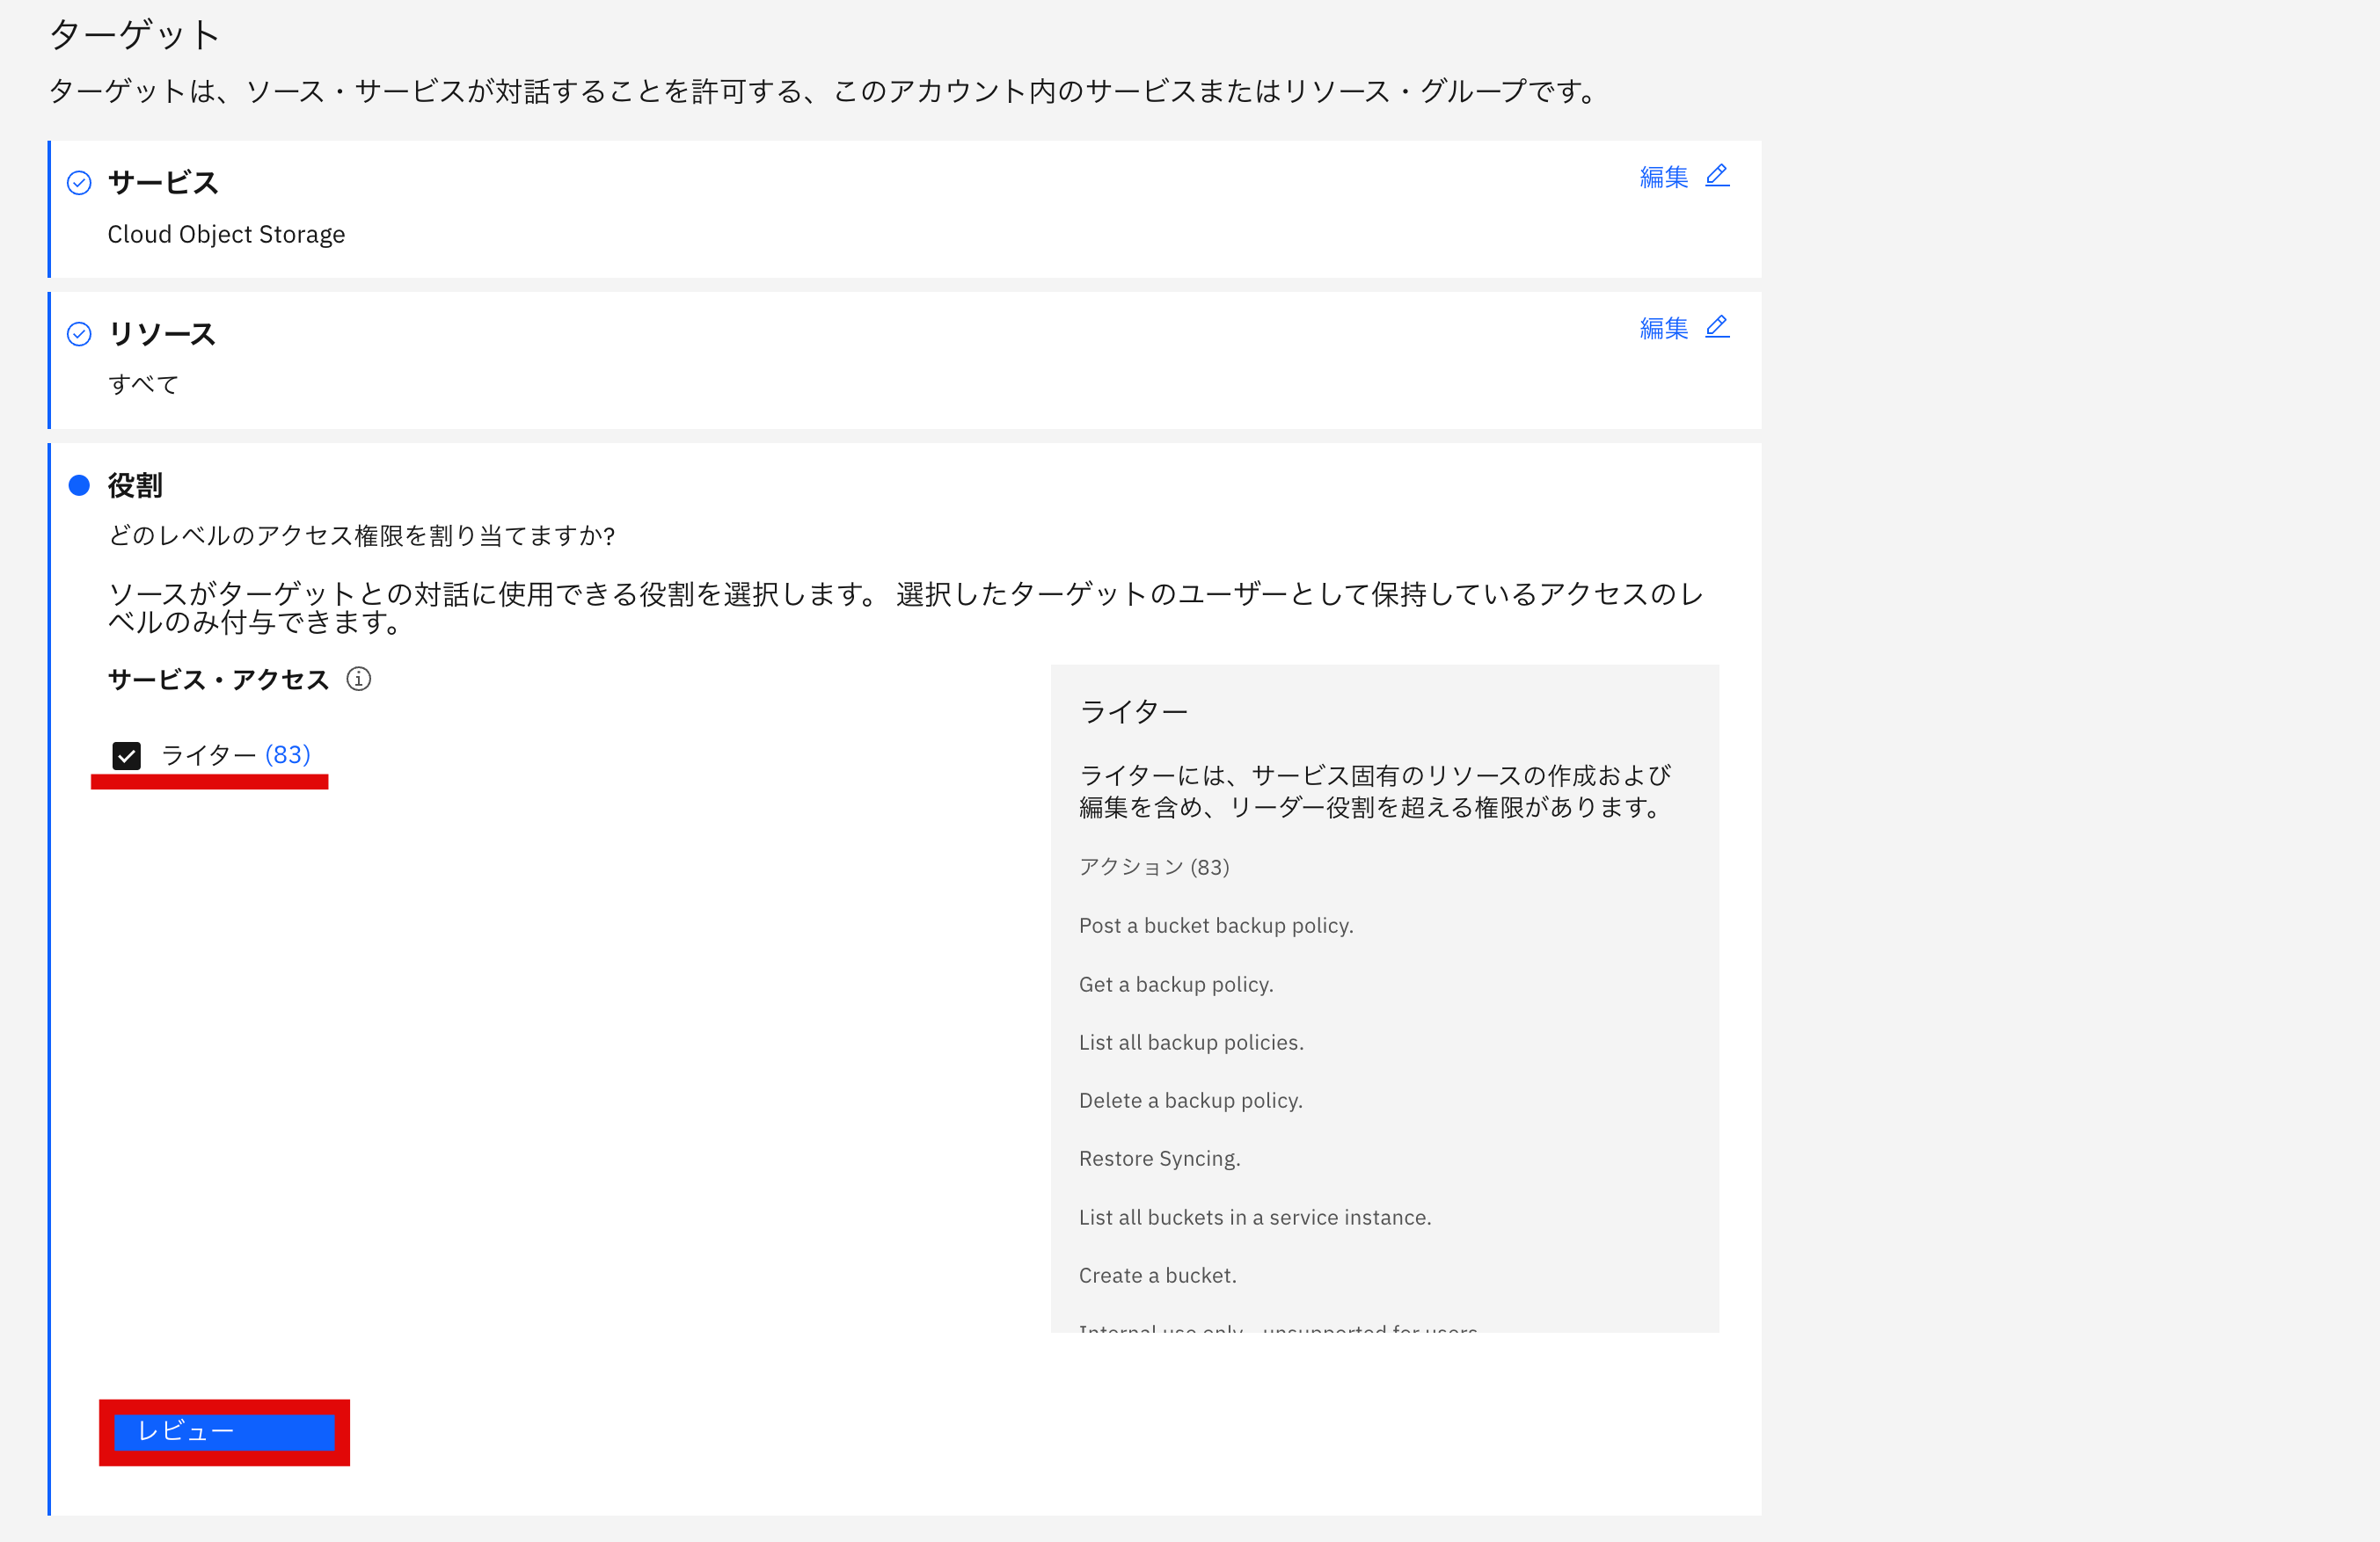Screen dimensions: 2380x1542
Task: Toggle the Writer (ライター) service access checkbox
Action: coord(126,757)
